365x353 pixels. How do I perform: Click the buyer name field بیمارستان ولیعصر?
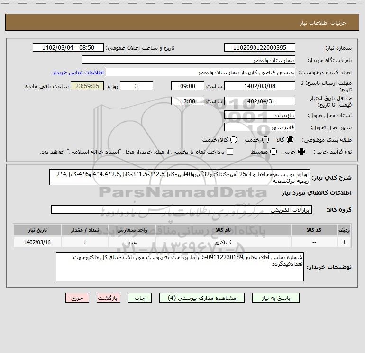coord(189,60)
